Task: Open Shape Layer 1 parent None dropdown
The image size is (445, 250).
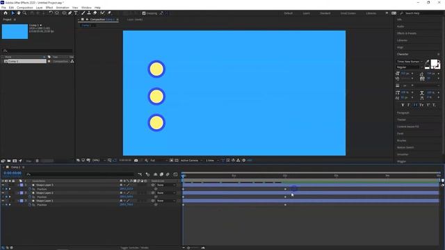Action: 166,201
